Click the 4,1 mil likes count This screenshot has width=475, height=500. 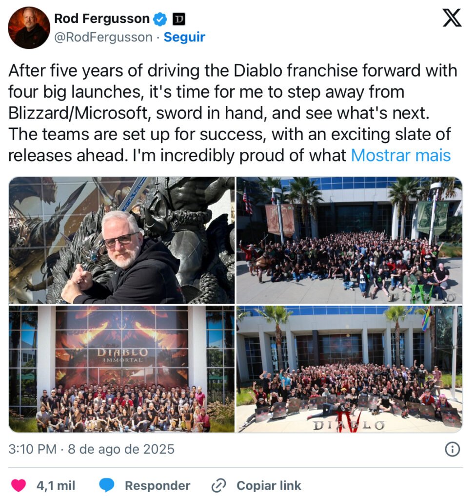point(56,485)
